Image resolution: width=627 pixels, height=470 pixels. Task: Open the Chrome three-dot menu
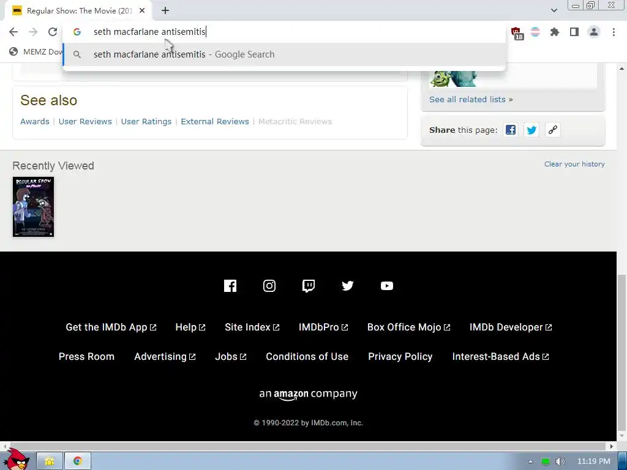(614, 32)
